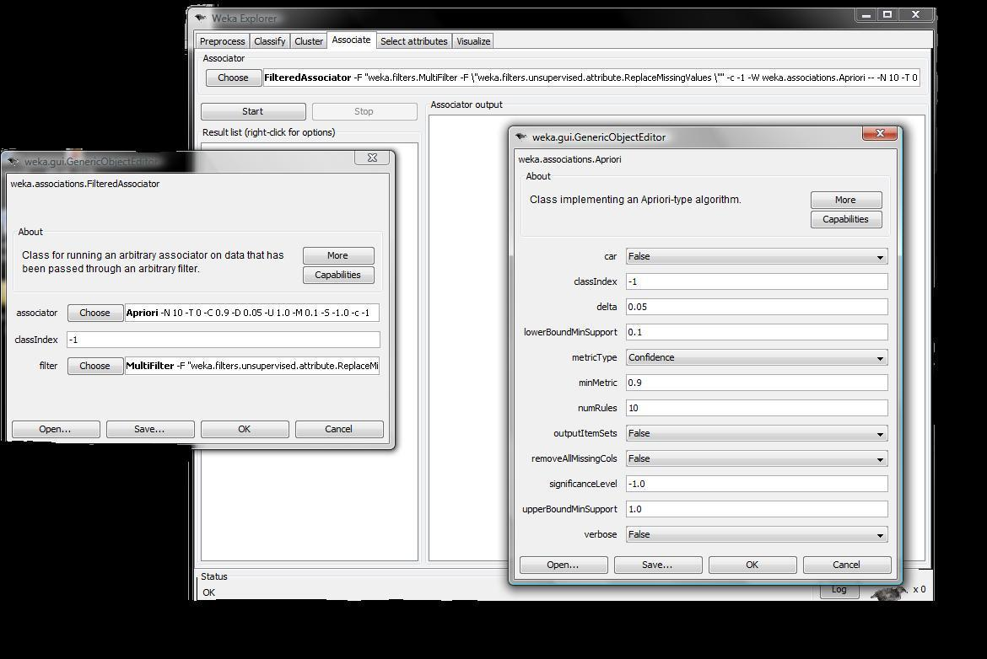Screen dimensions: 987x659
Task: Go to the Select attributes tab
Action: [x=413, y=41]
